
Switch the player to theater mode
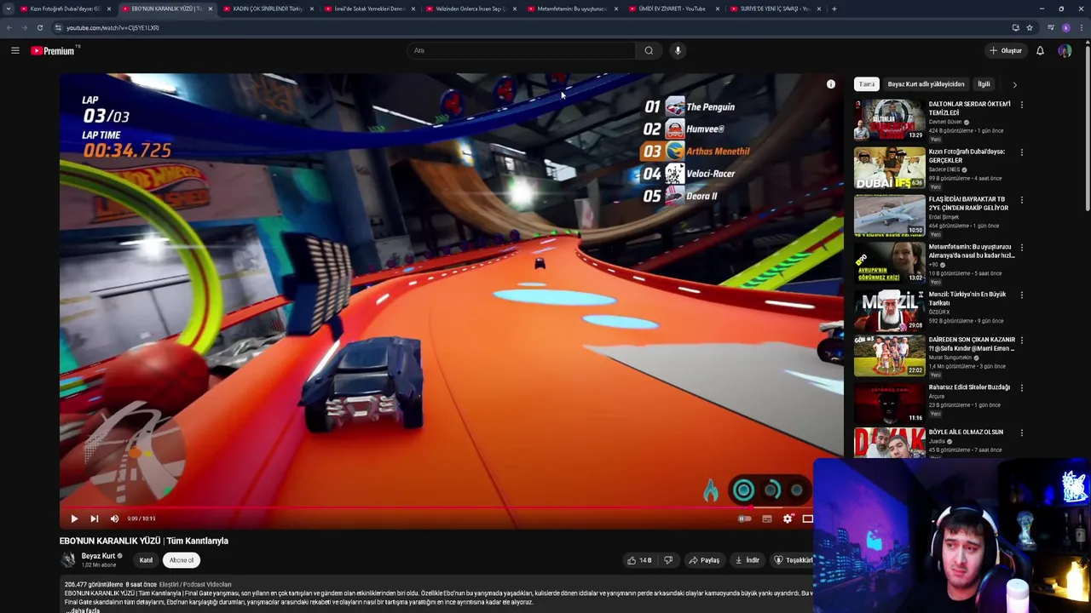(807, 518)
